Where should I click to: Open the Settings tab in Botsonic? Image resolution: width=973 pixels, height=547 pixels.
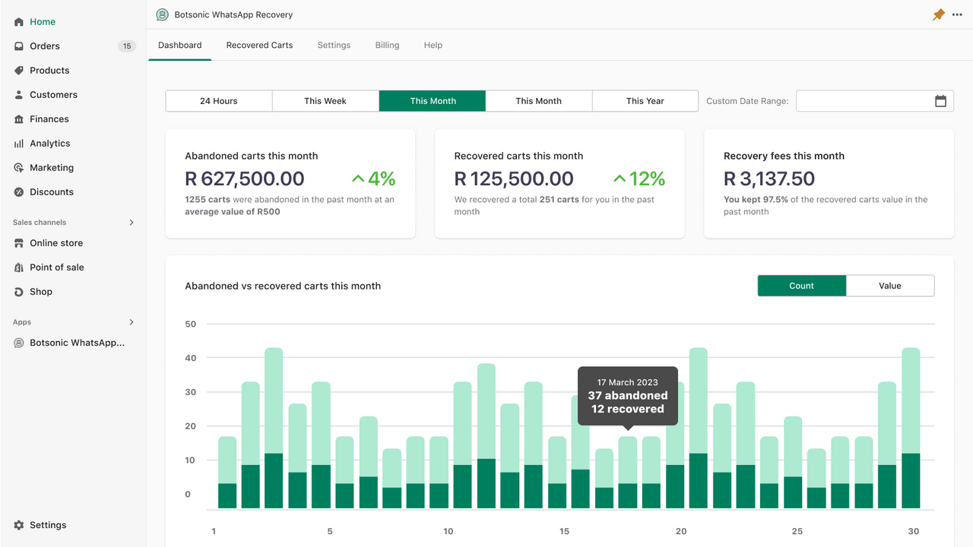[334, 46]
